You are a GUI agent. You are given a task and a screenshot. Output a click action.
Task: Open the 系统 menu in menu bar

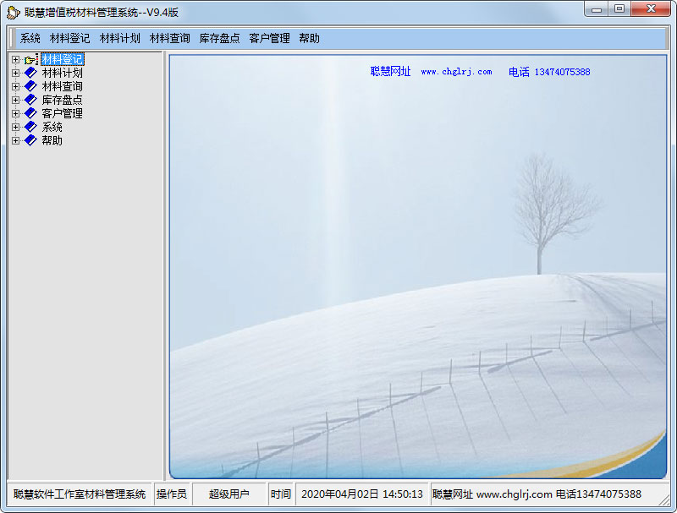pos(30,38)
